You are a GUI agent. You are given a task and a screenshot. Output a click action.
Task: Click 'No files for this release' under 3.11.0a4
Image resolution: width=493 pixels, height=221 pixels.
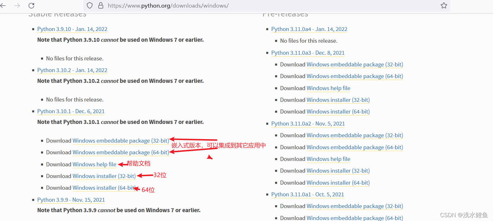309,41
